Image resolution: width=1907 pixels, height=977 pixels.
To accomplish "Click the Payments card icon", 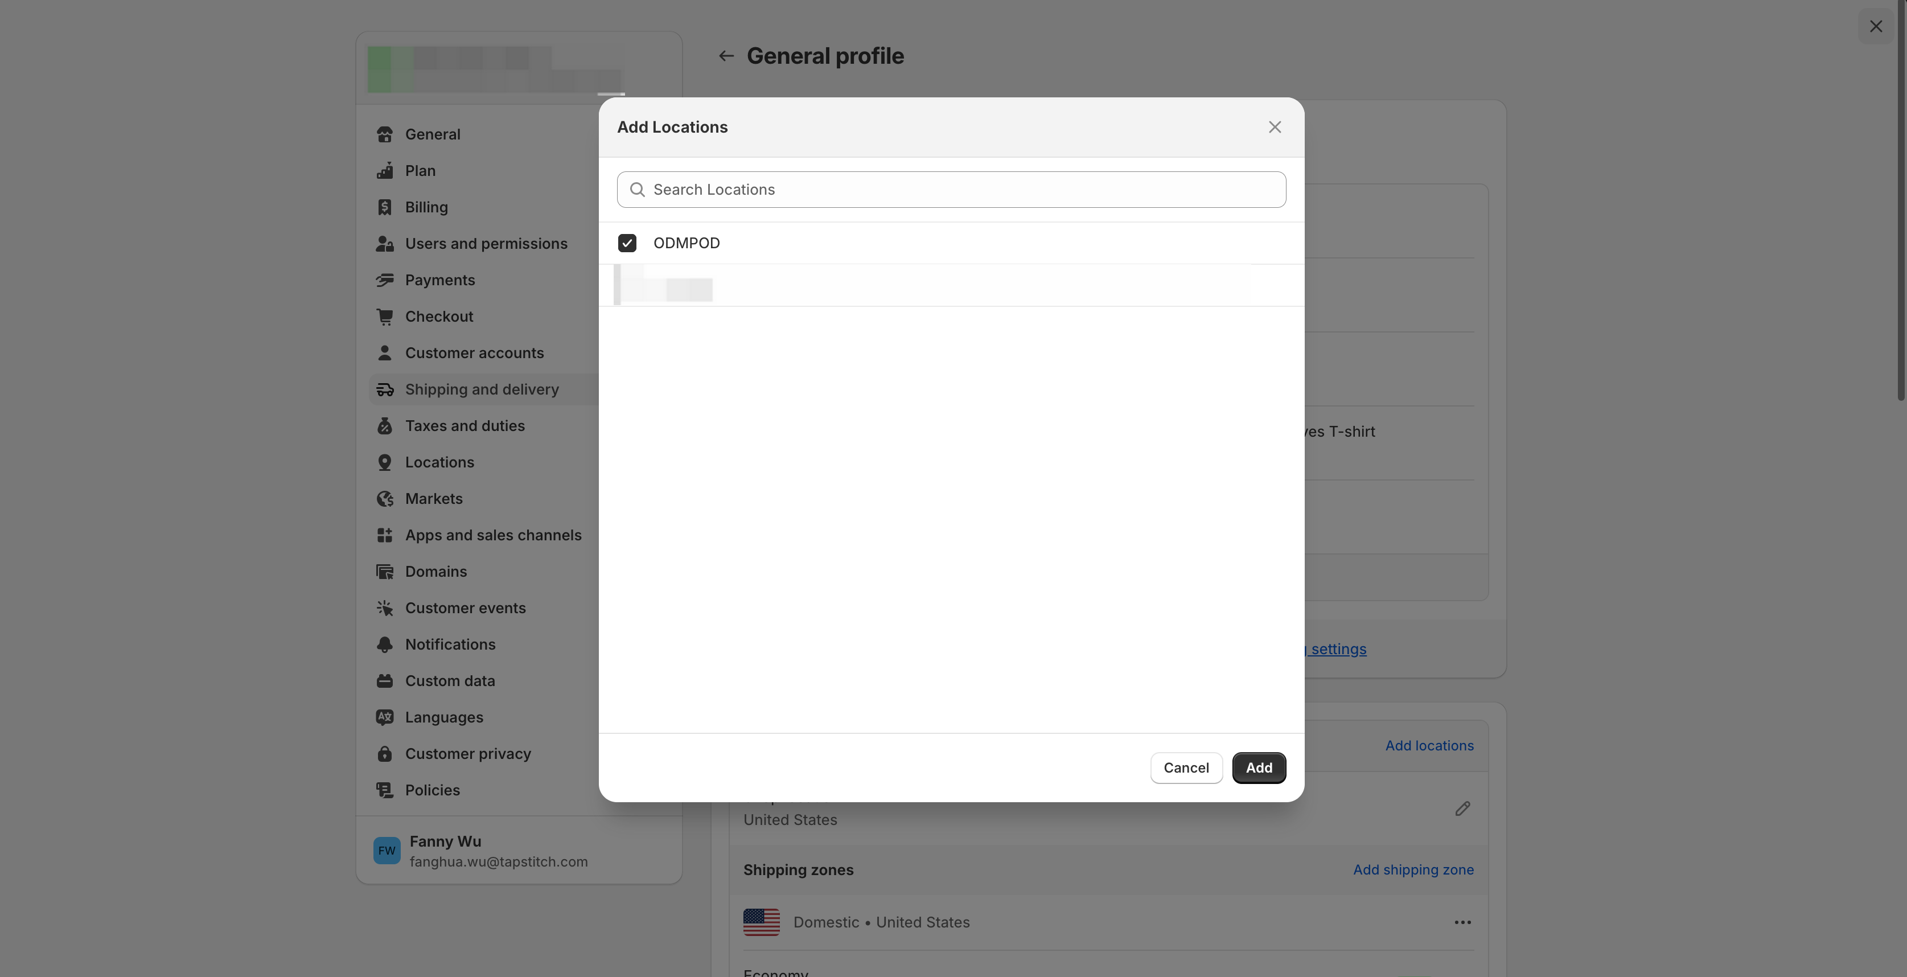I will tap(384, 280).
